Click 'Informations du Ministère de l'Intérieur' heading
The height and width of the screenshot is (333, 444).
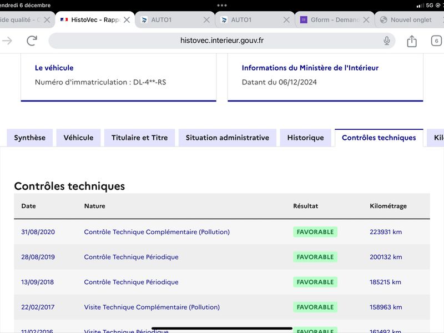point(310,68)
